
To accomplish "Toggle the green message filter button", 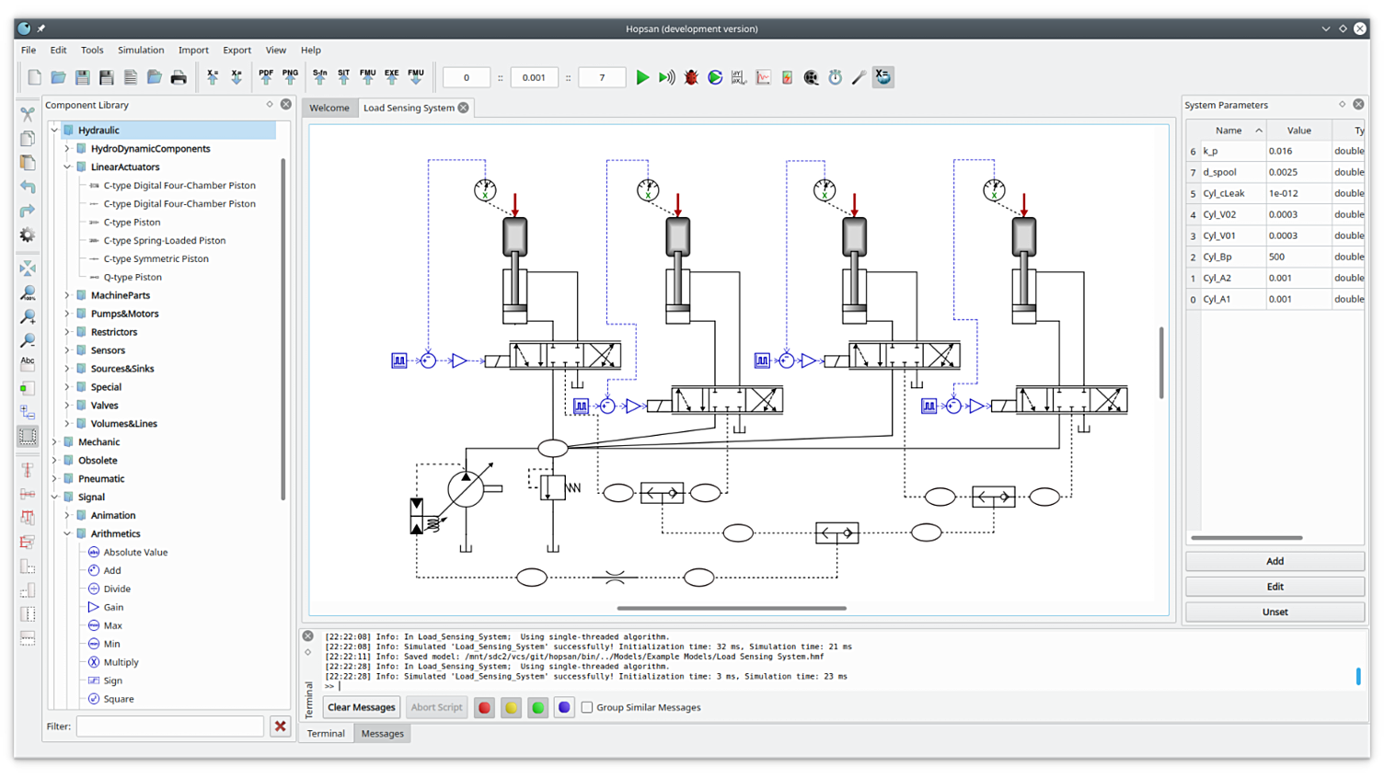I will pyautogui.click(x=537, y=707).
